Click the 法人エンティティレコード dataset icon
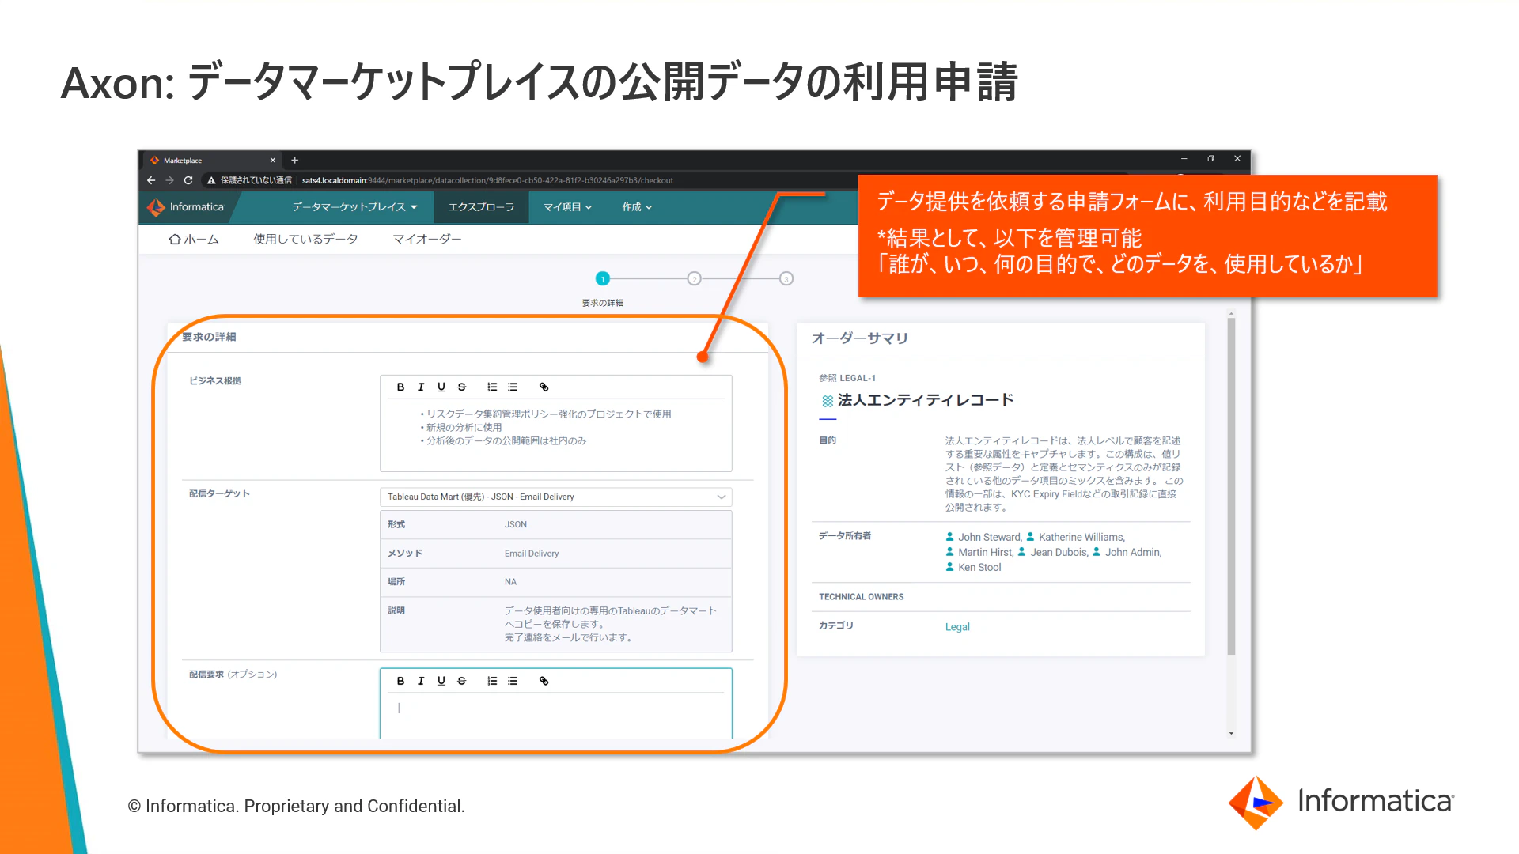 point(828,401)
